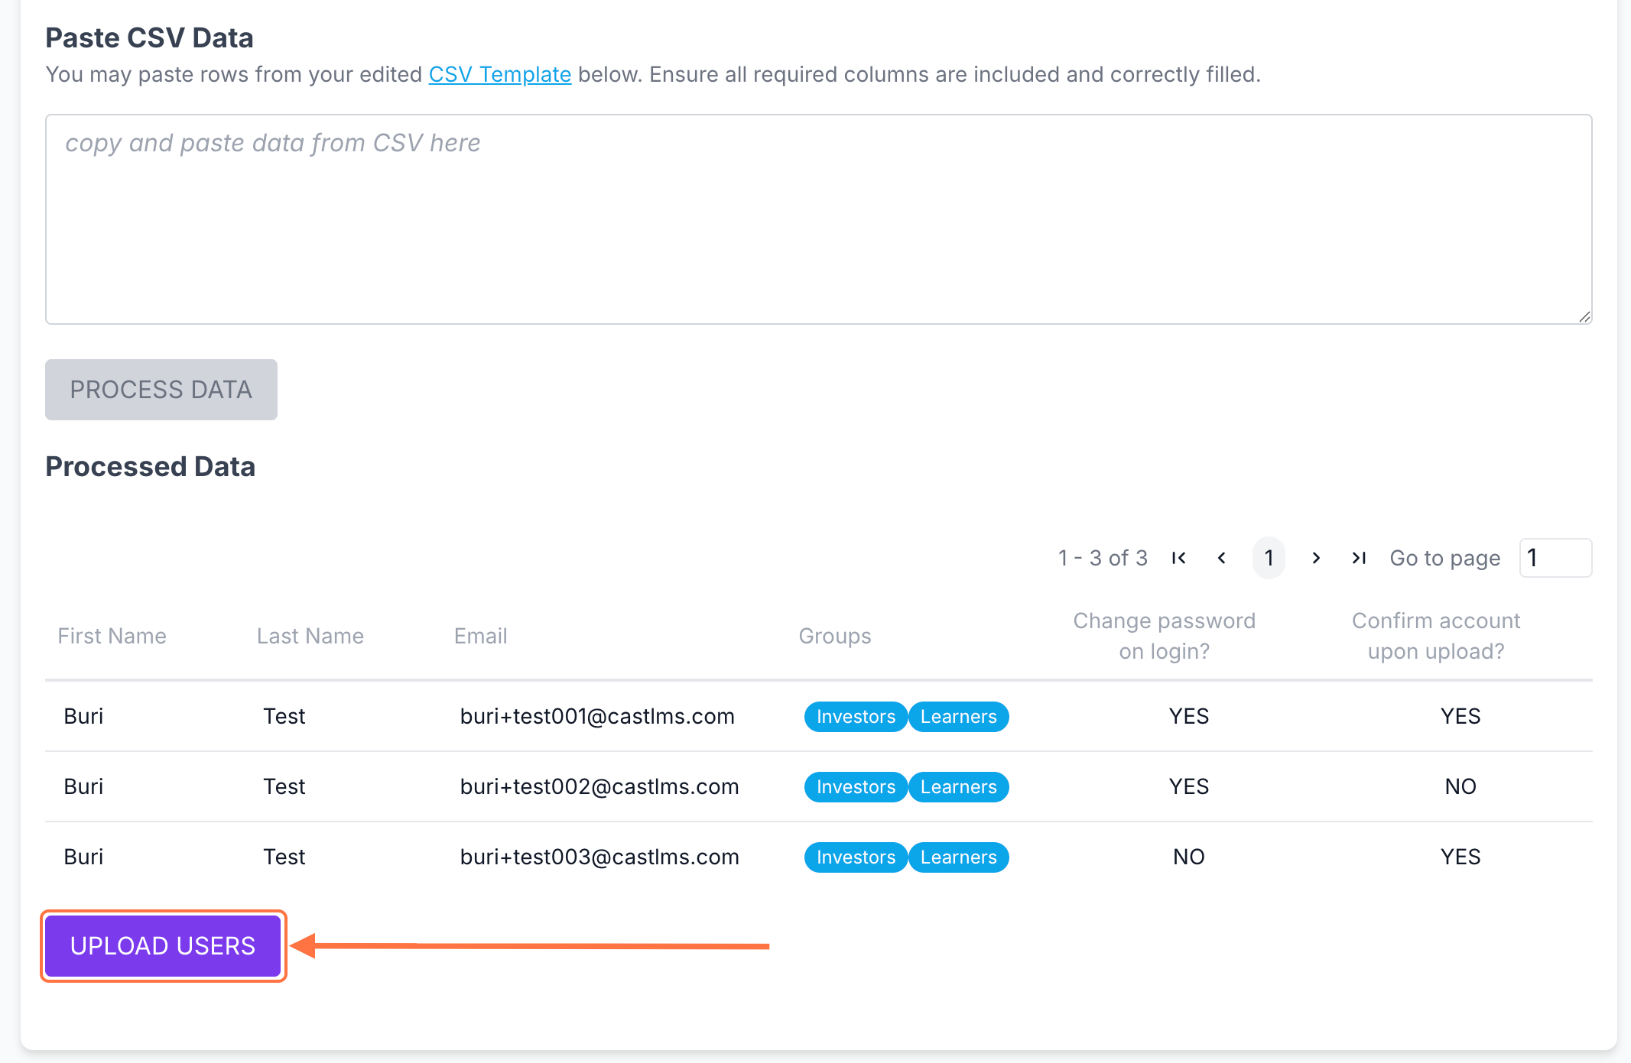Click the UPLOAD USERS button

click(163, 946)
